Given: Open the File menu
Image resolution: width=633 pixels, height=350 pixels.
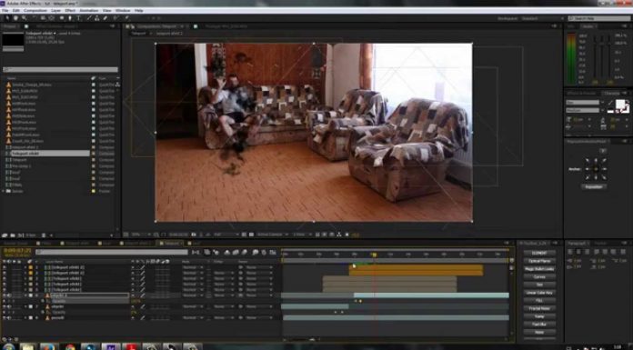Looking at the screenshot, I should coord(5,11).
